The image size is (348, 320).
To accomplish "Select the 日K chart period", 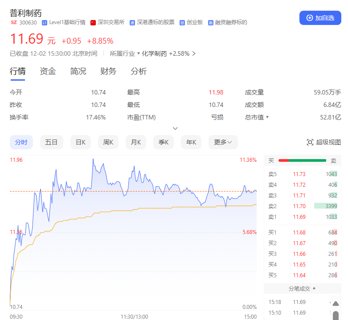I will click(81, 142).
